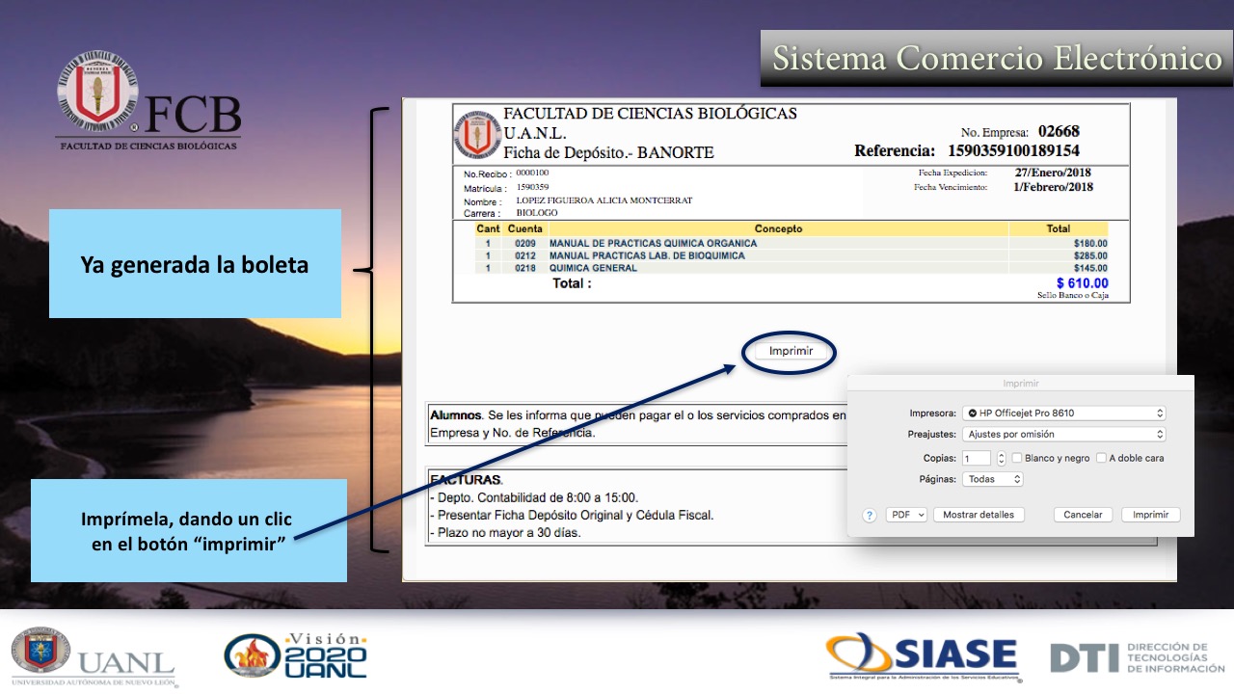Click the Concepto column header
Viewport: 1234px width, 694px height.
click(x=778, y=229)
